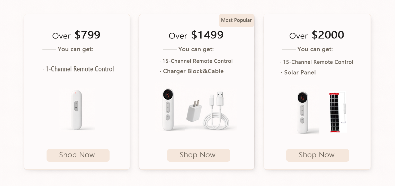
Task: Click "You can get:" in the $2000 card
Action: point(315,49)
